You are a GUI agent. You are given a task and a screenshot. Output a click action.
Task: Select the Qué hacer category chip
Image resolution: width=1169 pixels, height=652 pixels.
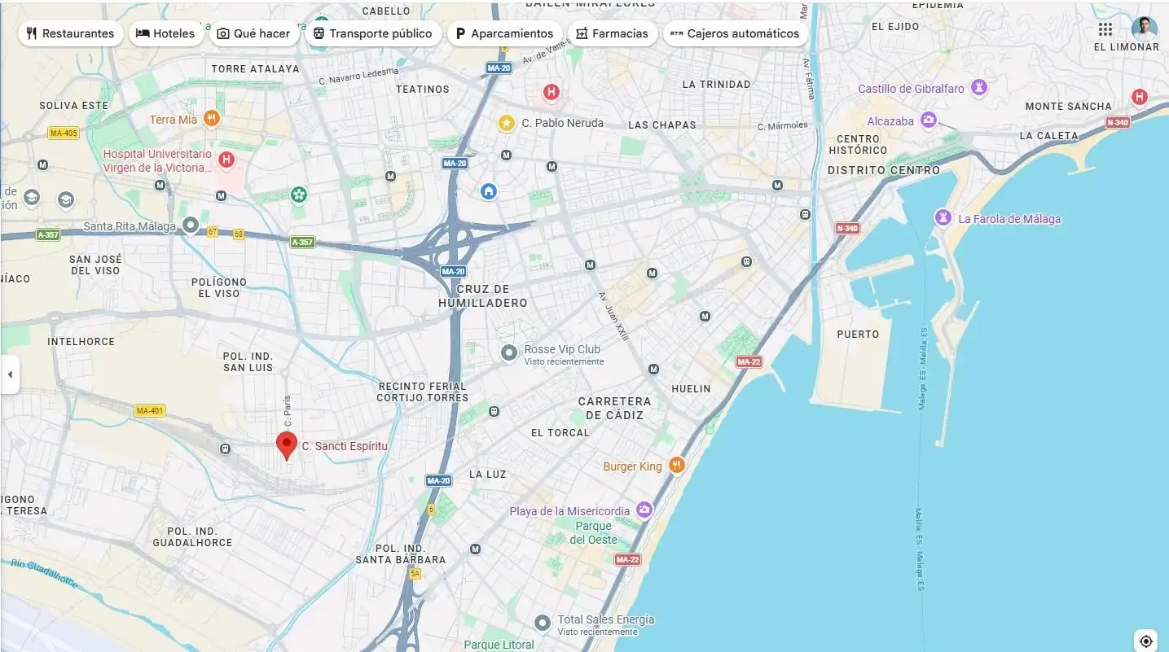point(254,33)
